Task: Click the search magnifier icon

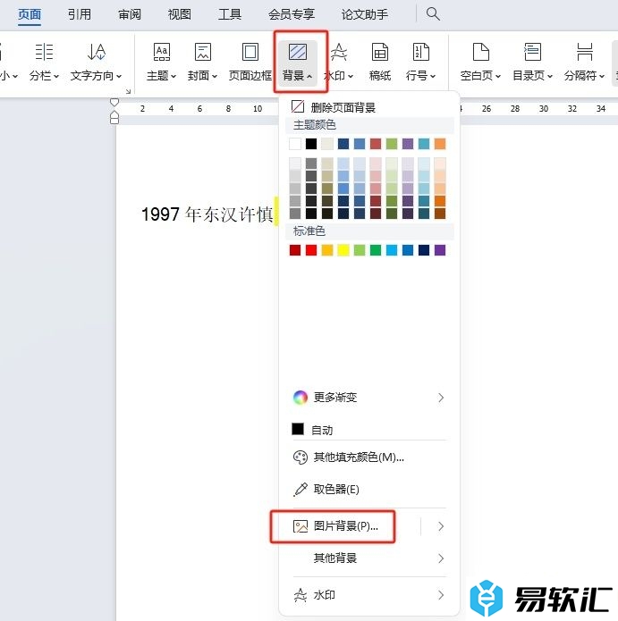Action: [x=433, y=14]
